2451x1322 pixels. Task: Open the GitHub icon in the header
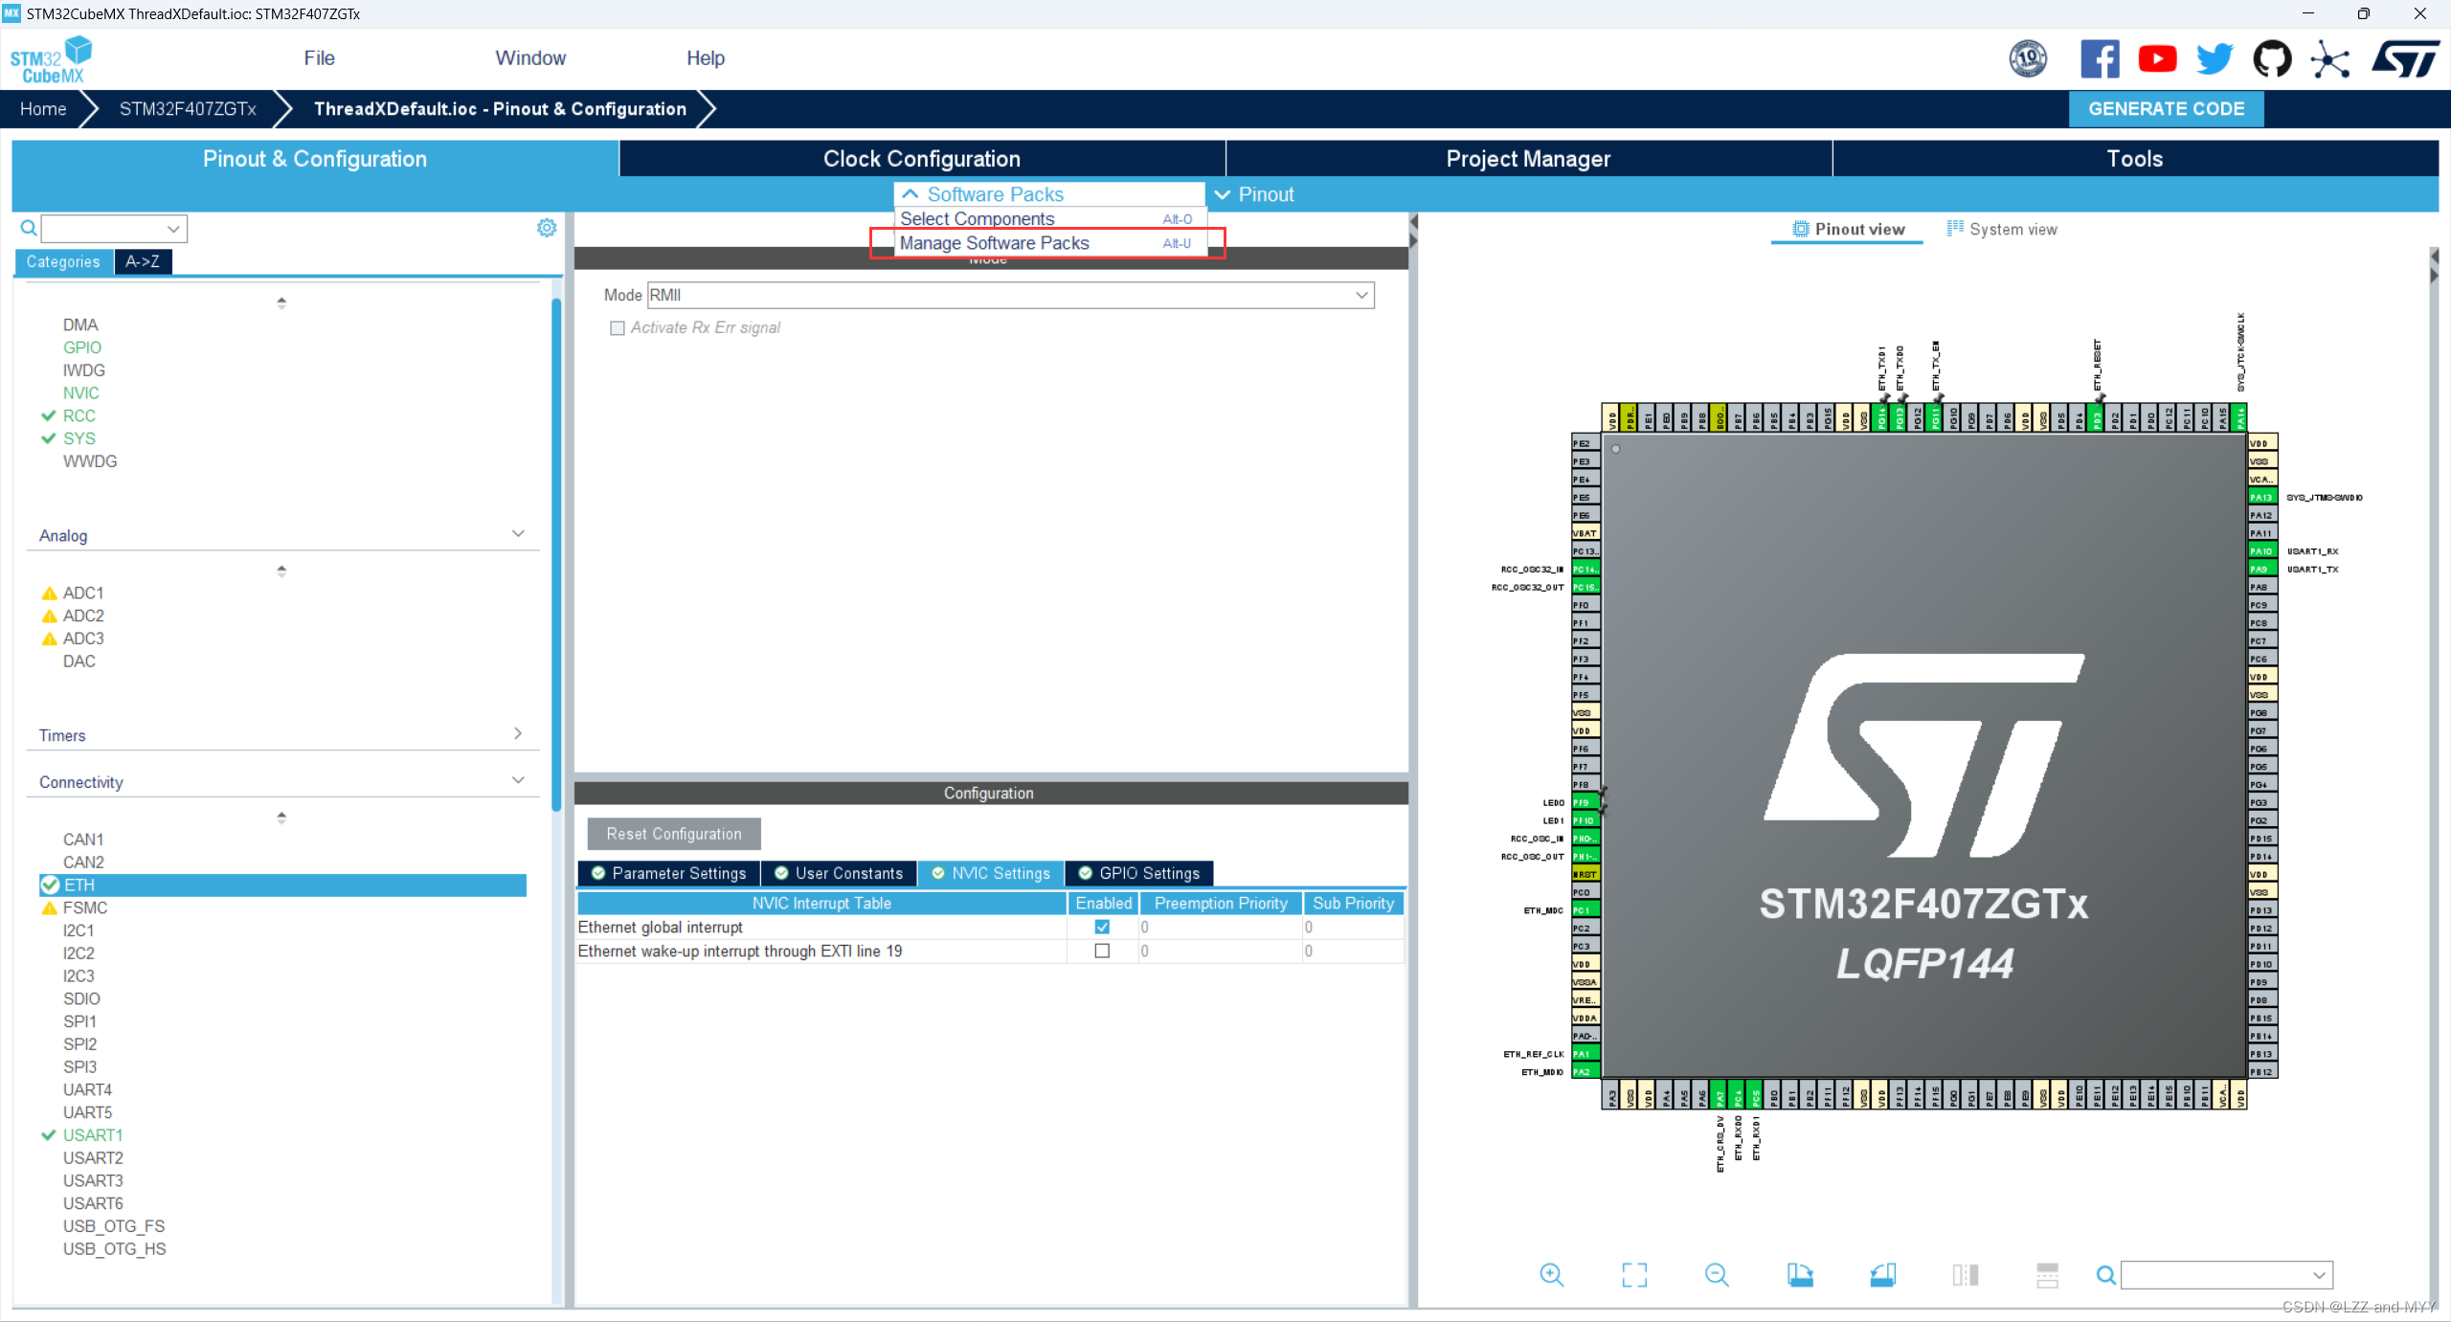click(2272, 59)
